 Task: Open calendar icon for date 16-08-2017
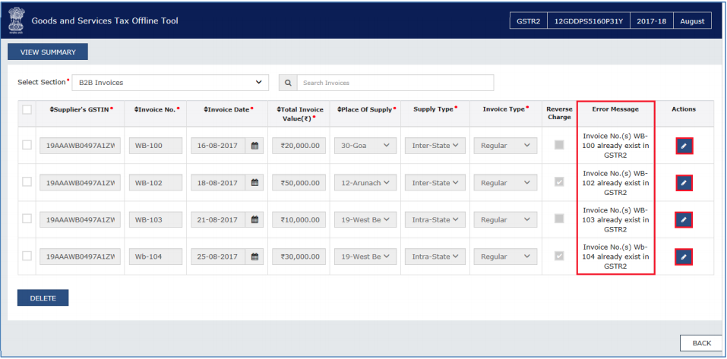(254, 146)
